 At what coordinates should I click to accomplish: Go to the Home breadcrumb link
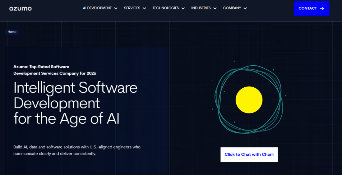(x=12, y=32)
